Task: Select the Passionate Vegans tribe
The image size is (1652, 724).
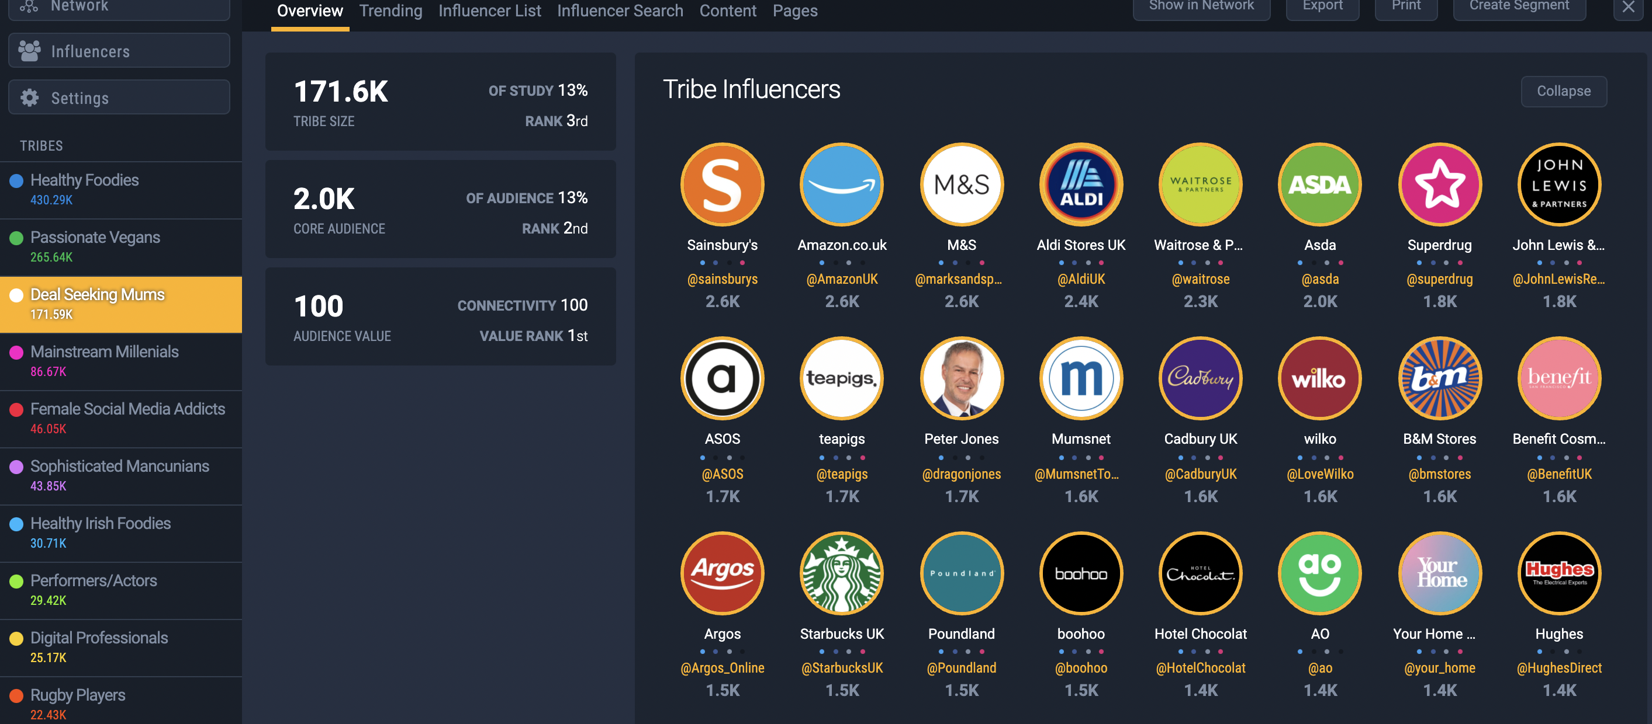Action: pos(120,248)
